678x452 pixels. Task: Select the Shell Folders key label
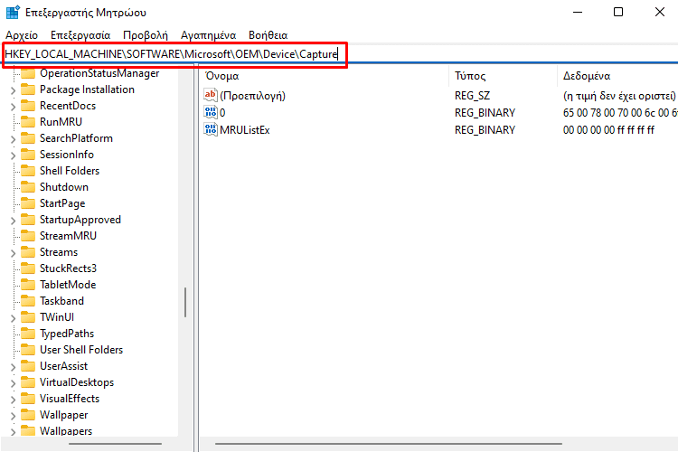pos(70,171)
